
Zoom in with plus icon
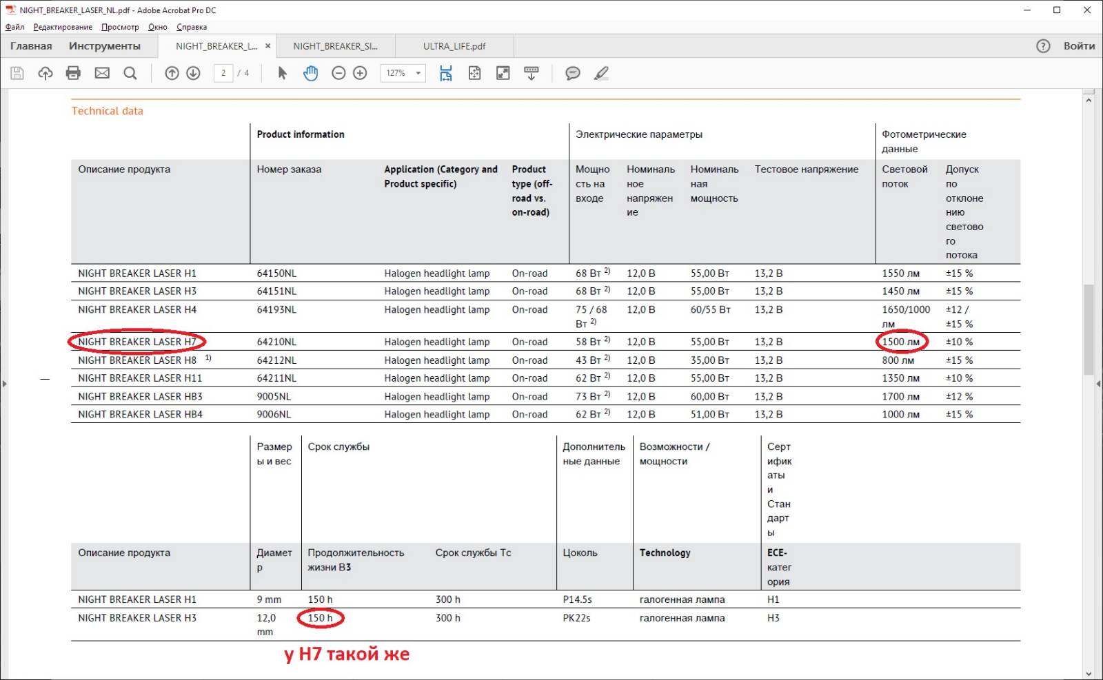(360, 73)
